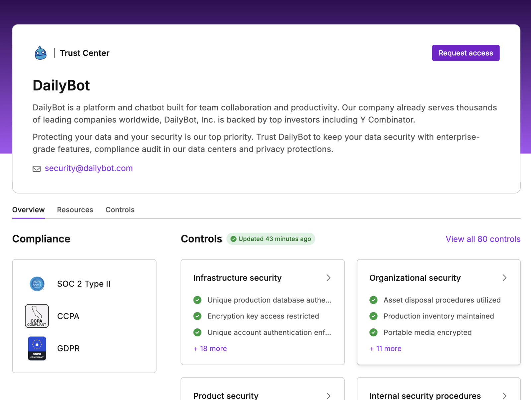
Task: Click Production inventory maintained text
Action: pos(439,316)
